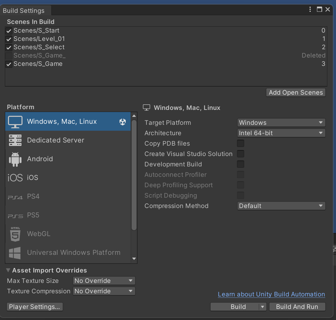
Task: Select the Scenes/Level_01 row text
Action: (39, 39)
